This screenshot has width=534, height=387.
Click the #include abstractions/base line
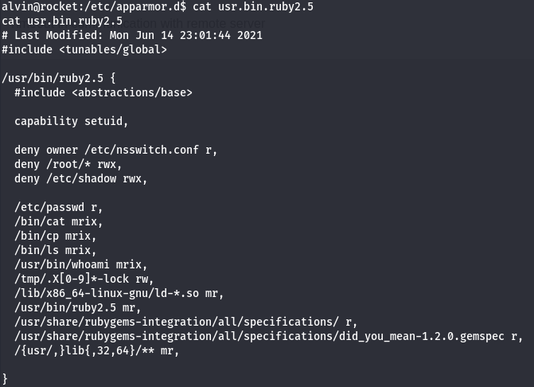pos(103,92)
